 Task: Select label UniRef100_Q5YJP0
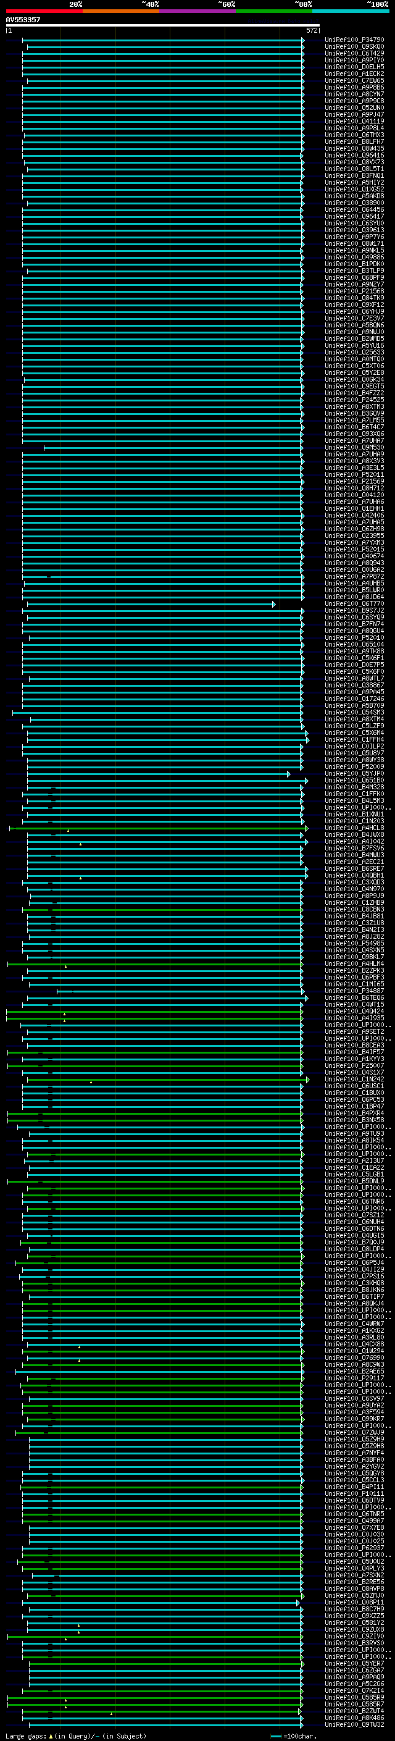pyautogui.click(x=354, y=774)
